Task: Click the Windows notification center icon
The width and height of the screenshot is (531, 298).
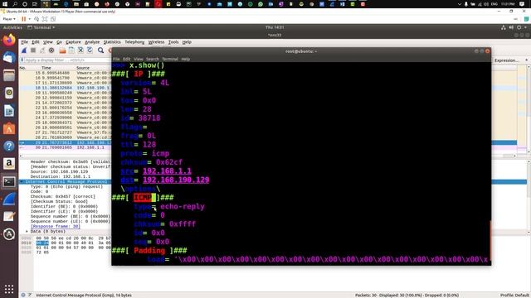Action: click(x=522, y=4)
